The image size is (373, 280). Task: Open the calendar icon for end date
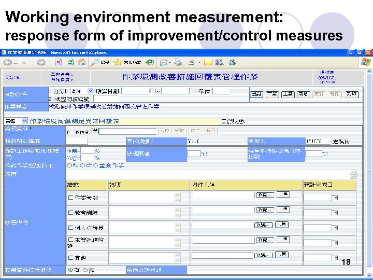(192, 91)
